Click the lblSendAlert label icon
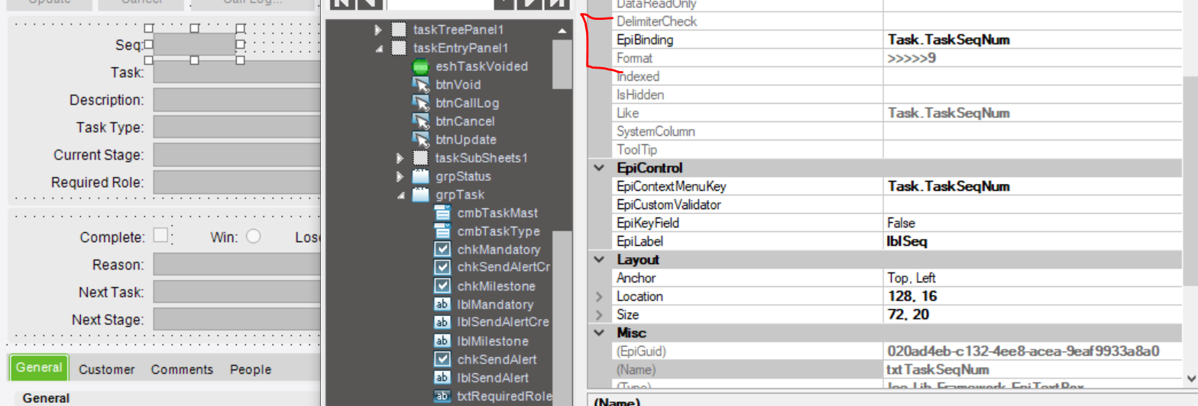The height and width of the screenshot is (406, 1198). (x=442, y=378)
